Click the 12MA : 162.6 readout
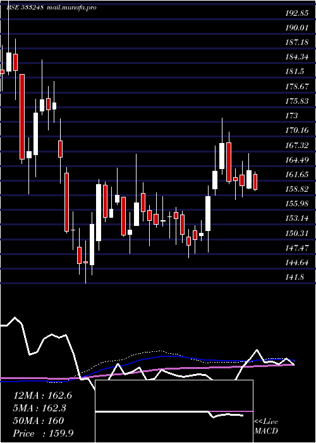 tap(42, 396)
